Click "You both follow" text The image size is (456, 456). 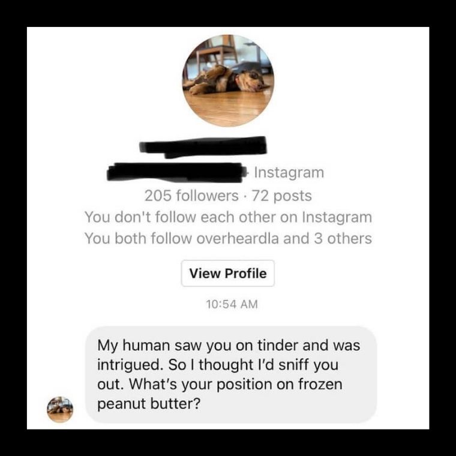coord(139,238)
